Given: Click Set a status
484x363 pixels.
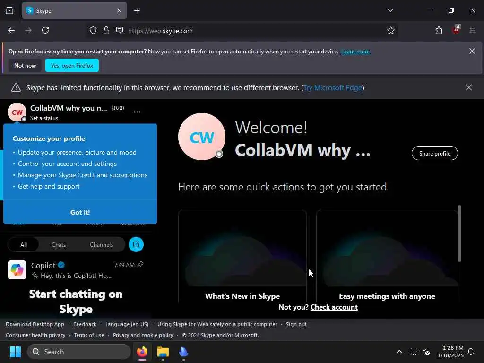Looking at the screenshot, I should tap(44, 118).
